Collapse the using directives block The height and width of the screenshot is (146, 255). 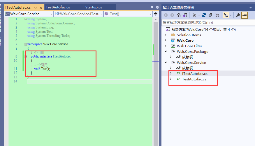(26, 19)
